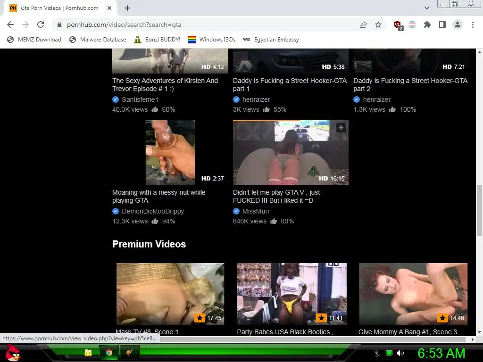Image resolution: width=483 pixels, height=362 pixels.
Task: Open a new browser tab
Action: point(127,8)
